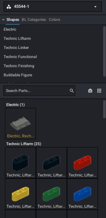This screenshot has width=106, height=218.
Task: Switch to grid view icon
Action: [x=99, y=91]
